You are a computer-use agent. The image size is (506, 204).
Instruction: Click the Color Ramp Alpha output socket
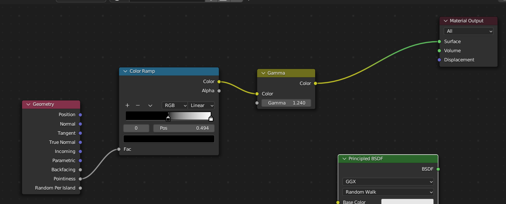coord(219,91)
